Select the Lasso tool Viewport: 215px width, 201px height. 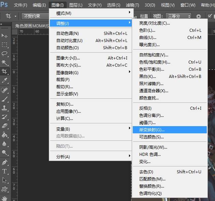point(4,54)
